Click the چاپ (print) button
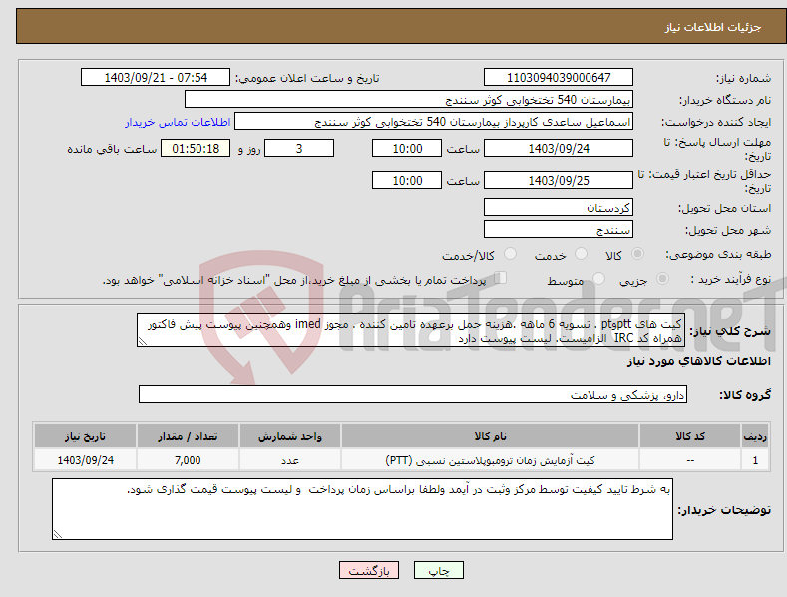 438,570
